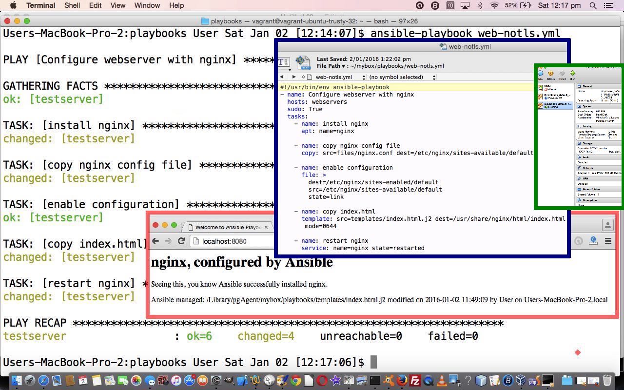Open the Window menu

(x=147, y=5)
